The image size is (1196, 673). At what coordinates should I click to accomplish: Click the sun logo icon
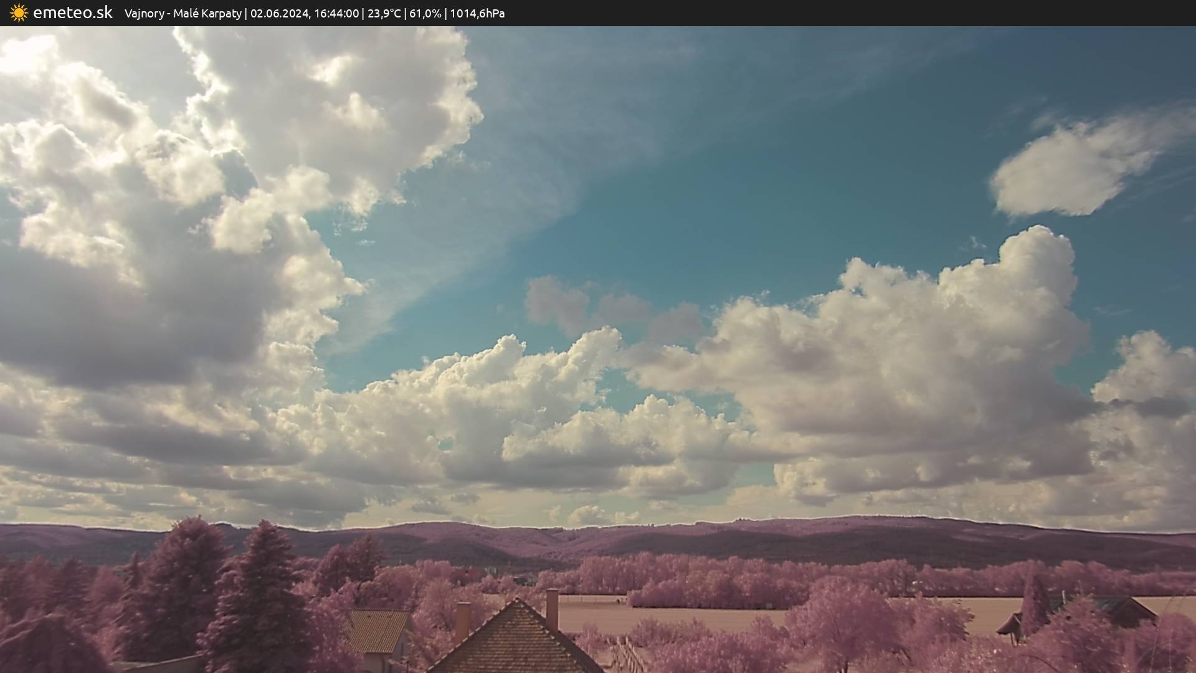click(19, 13)
